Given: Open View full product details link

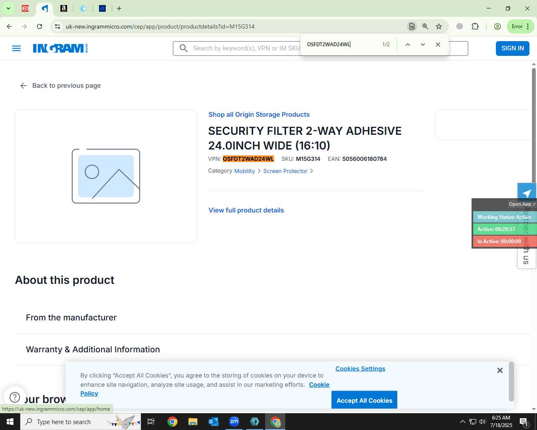Looking at the screenshot, I should tap(246, 210).
